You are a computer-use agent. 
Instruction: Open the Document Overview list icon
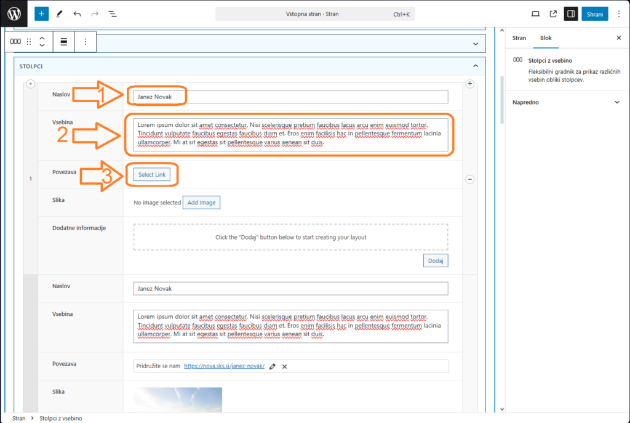(113, 14)
